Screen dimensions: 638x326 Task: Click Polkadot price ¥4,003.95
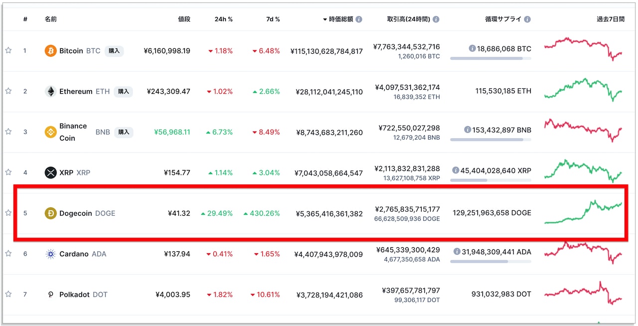[173, 295]
